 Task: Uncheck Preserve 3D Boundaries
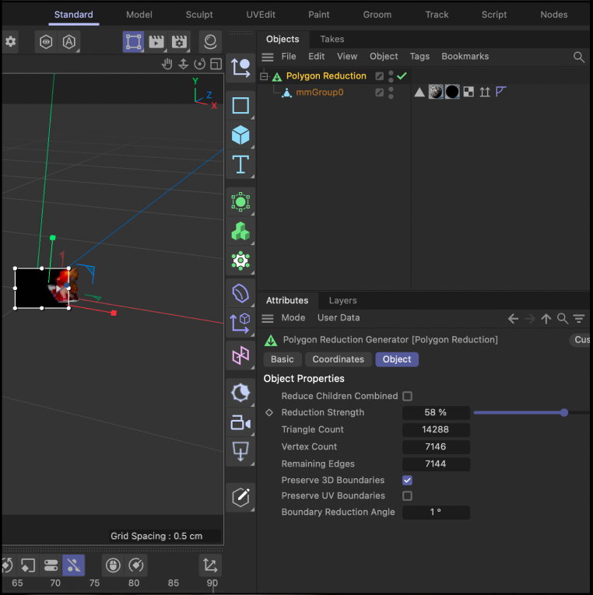407,480
